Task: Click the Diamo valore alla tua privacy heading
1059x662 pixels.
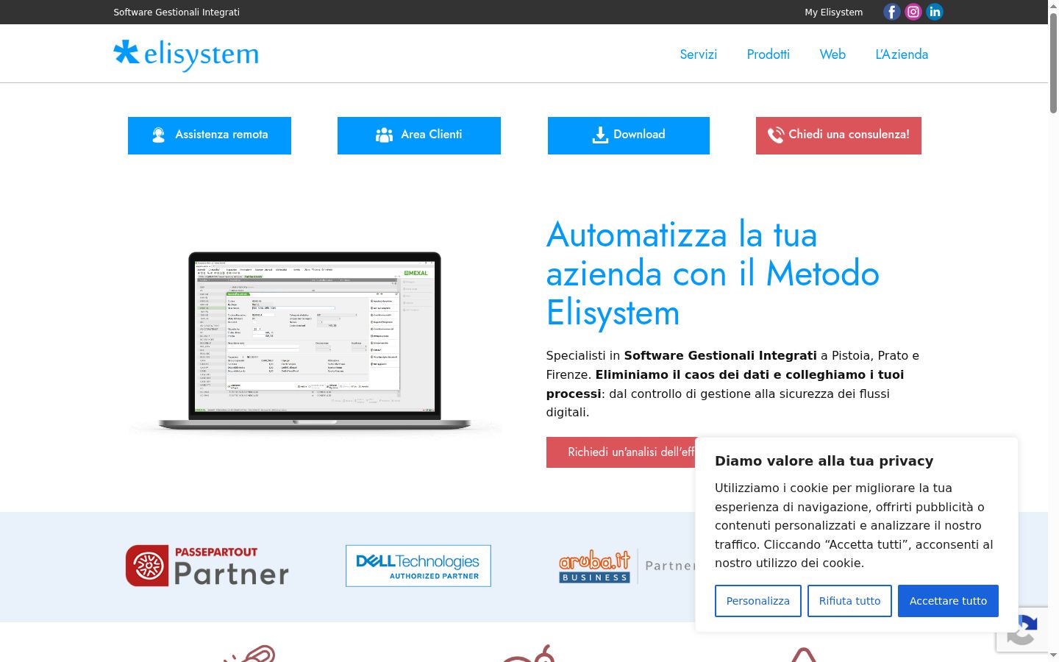Action: pyautogui.click(x=824, y=461)
